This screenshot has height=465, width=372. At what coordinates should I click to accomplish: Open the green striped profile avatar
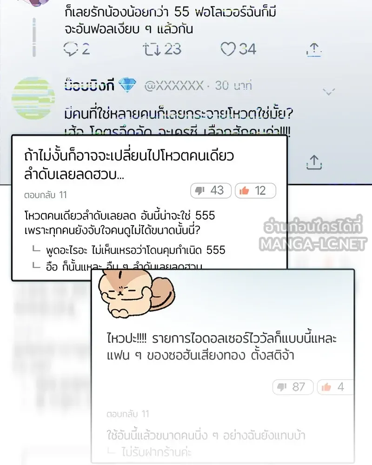tap(33, 98)
